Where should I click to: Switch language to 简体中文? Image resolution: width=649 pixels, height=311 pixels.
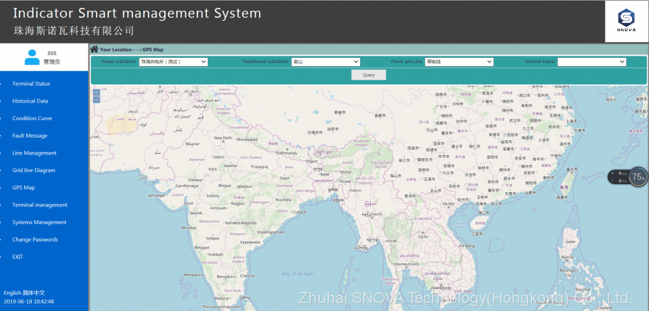34,293
